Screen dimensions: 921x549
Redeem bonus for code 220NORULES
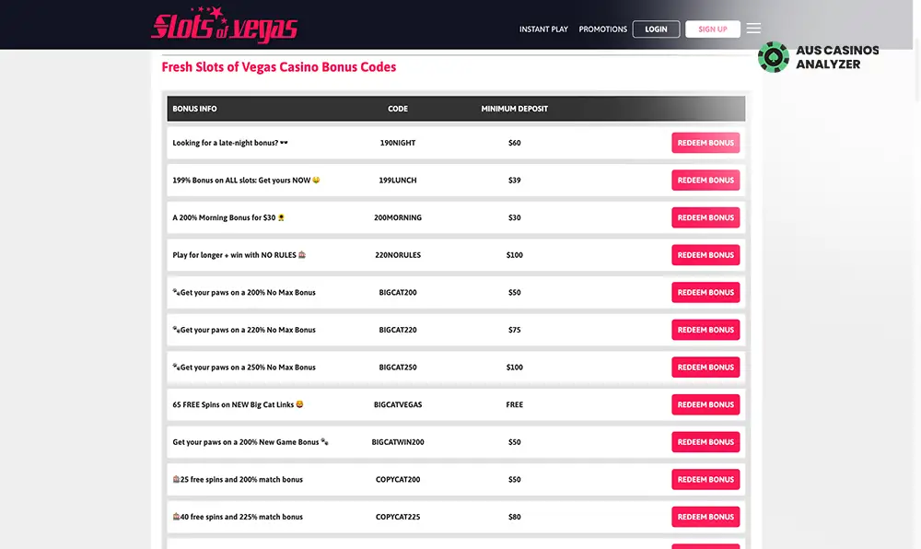point(705,255)
